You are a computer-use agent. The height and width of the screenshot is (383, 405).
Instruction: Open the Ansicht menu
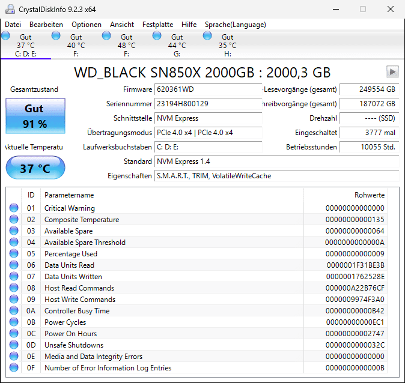tap(122, 25)
